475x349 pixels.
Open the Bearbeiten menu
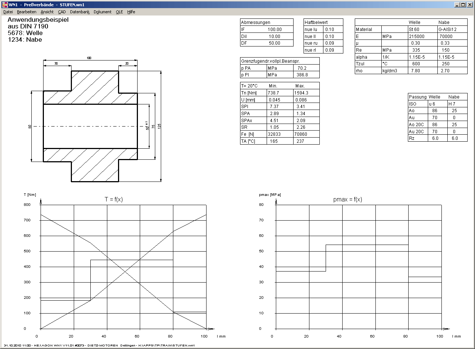point(27,12)
